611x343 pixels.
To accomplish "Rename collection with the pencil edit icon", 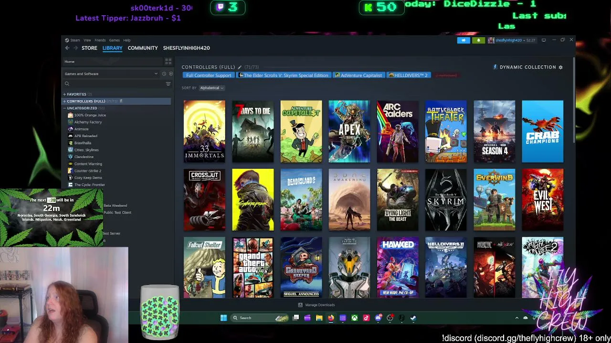I will (240, 67).
